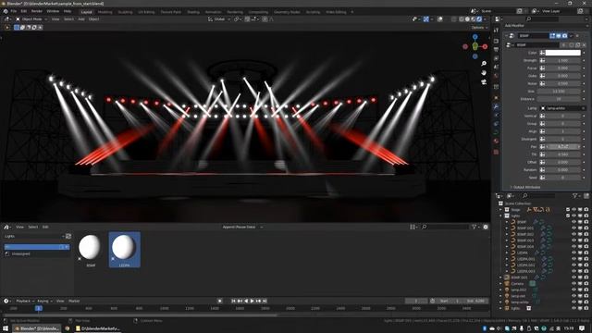Viewport: 592px width, 333px height.
Task: Select the first select-mode box icon
Action: click(x=17, y=27)
